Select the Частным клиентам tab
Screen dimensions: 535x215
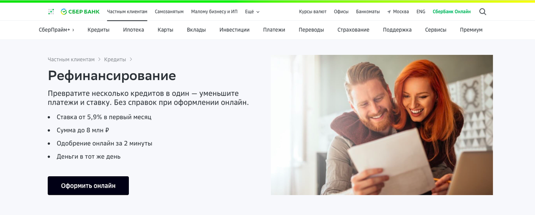pyautogui.click(x=127, y=12)
